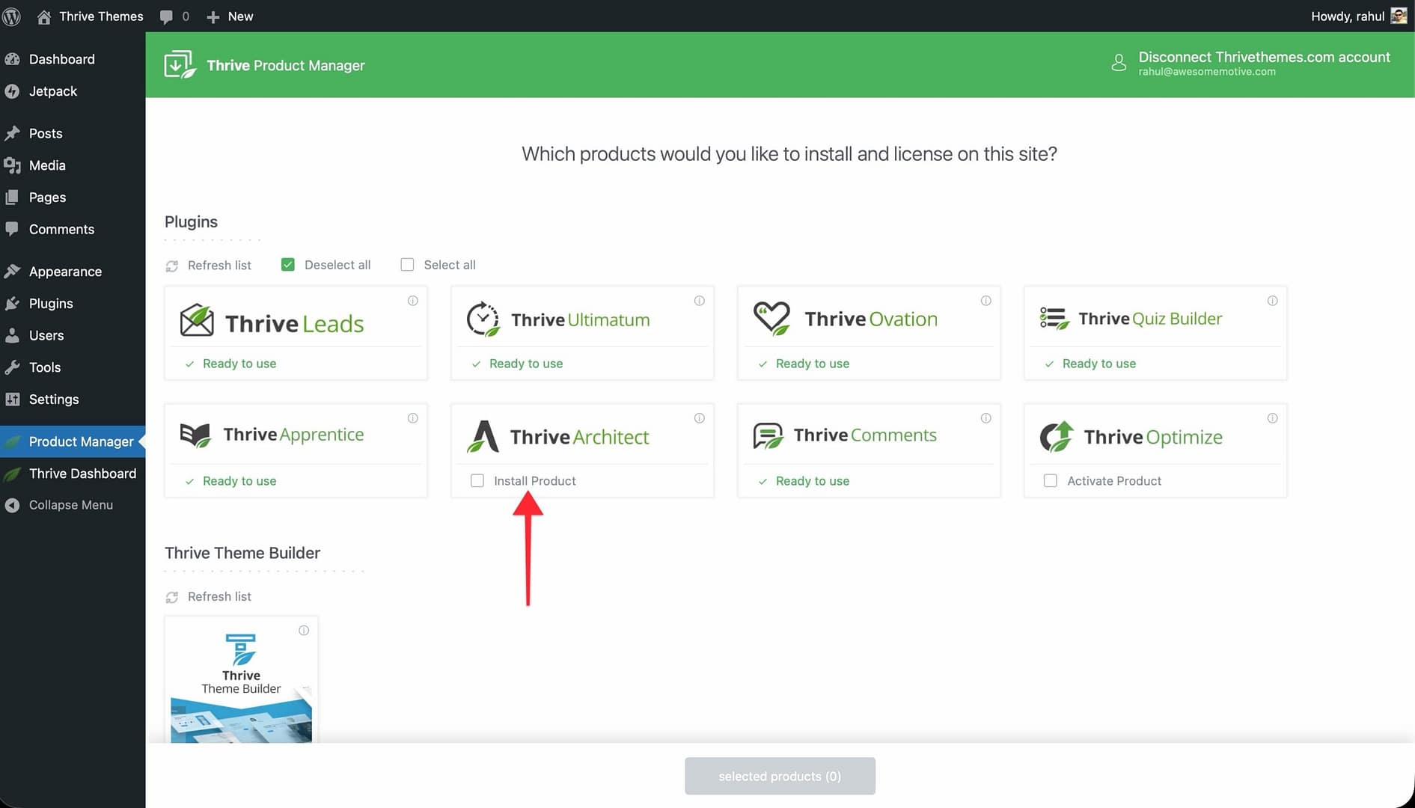Viewport: 1415px width, 808px height.
Task: Click the Thrive Architect logo icon
Action: [483, 437]
